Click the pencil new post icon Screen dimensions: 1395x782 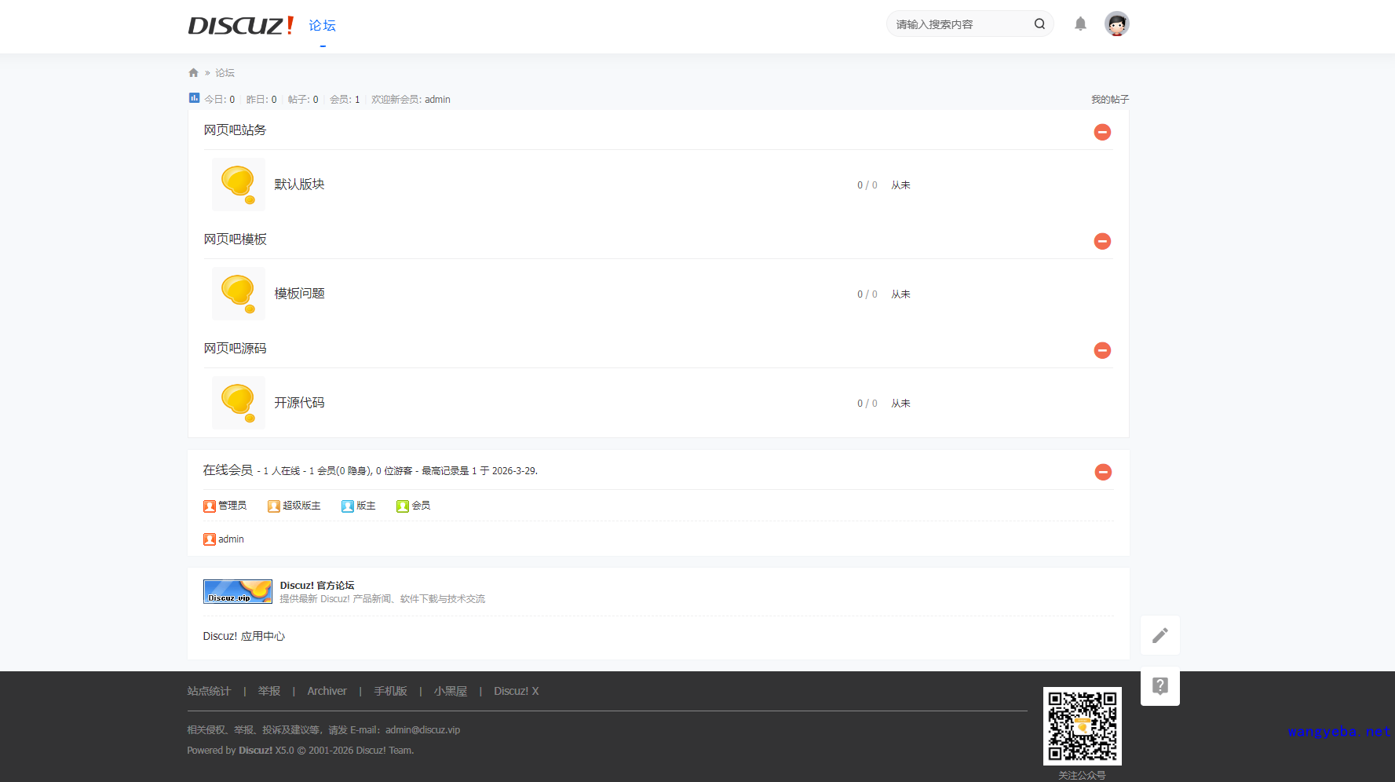[x=1159, y=635]
